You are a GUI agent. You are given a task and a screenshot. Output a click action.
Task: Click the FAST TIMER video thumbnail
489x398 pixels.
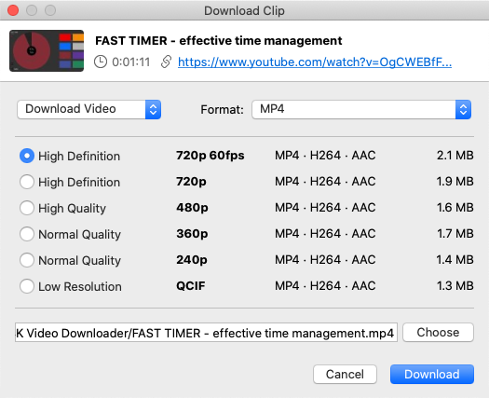click(47, 51)
